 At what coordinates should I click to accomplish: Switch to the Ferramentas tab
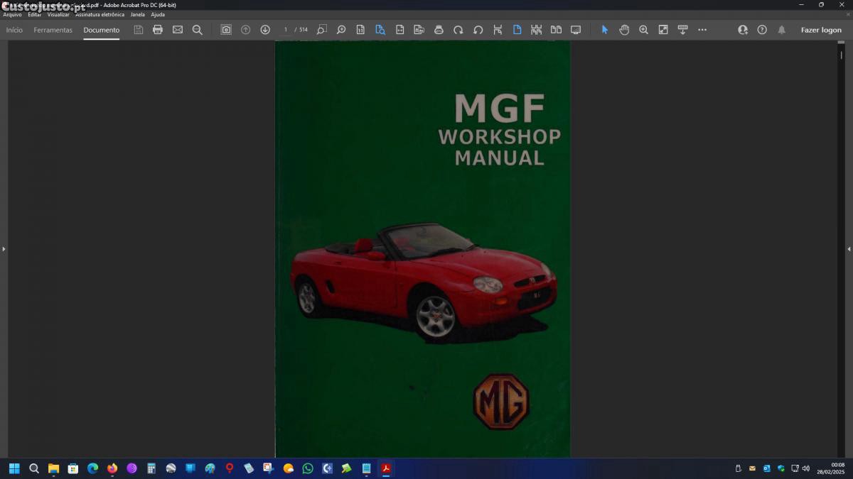click(x=53, y=30)
